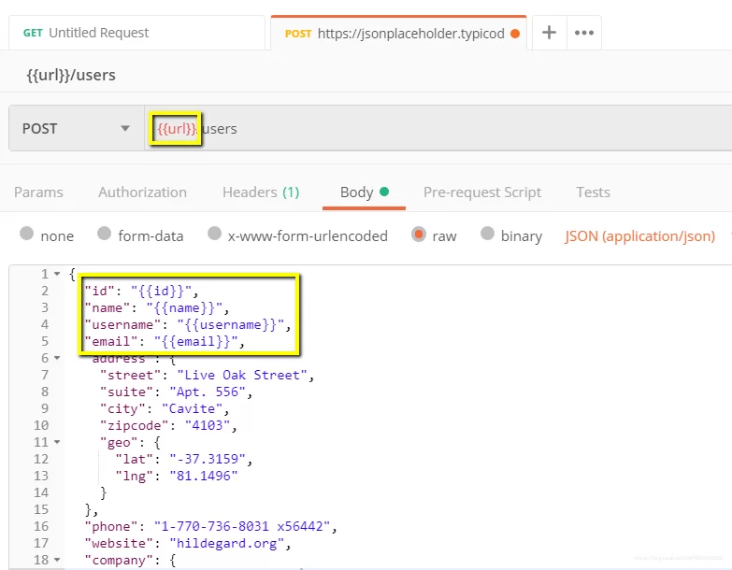Click the "-37.3159" lat value
This screenshot has width=732, height=570.
pos(208,459)
